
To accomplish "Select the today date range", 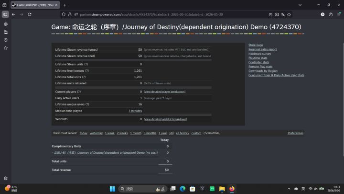I will click(83, 133).
